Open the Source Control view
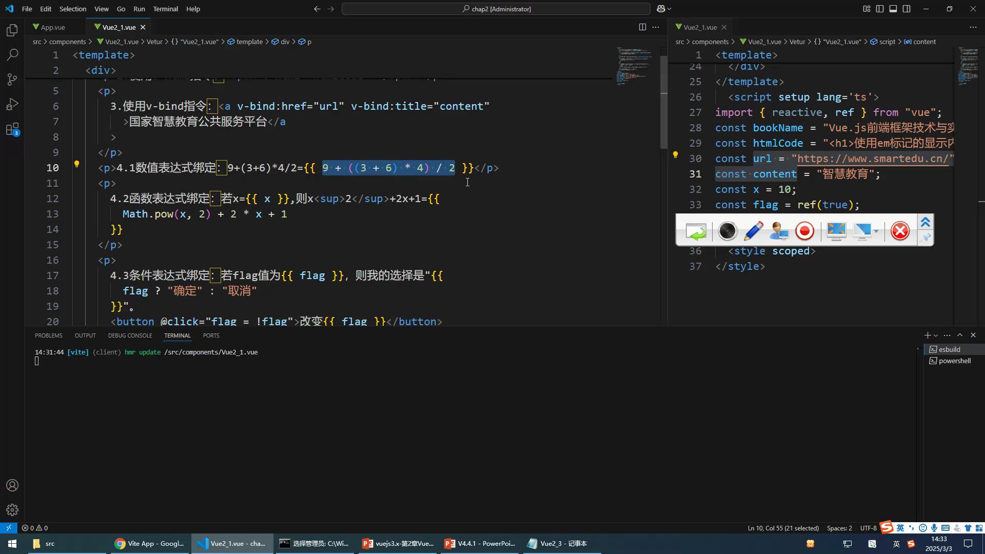This screenshot has width=985, height=554. tap(12, 80)
